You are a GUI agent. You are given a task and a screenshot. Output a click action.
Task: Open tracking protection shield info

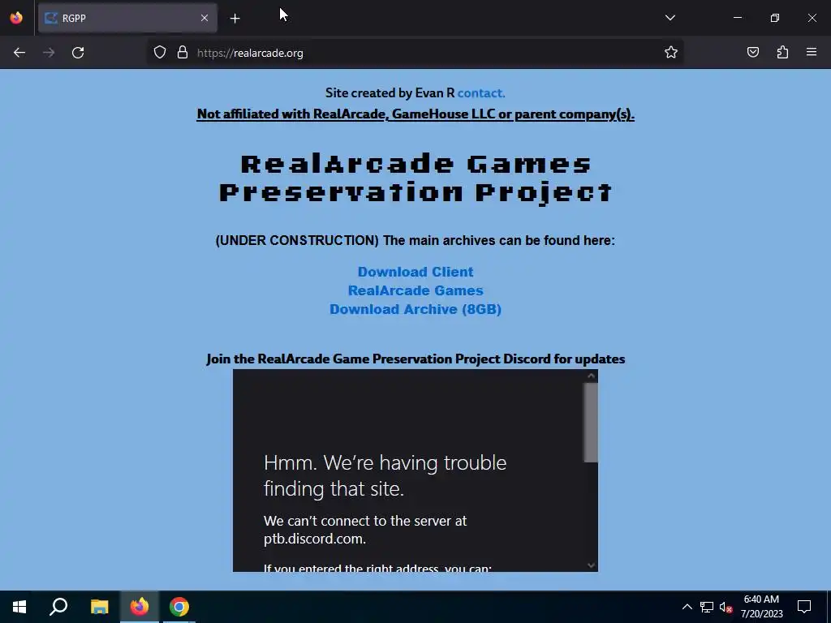tap(160, 53)
